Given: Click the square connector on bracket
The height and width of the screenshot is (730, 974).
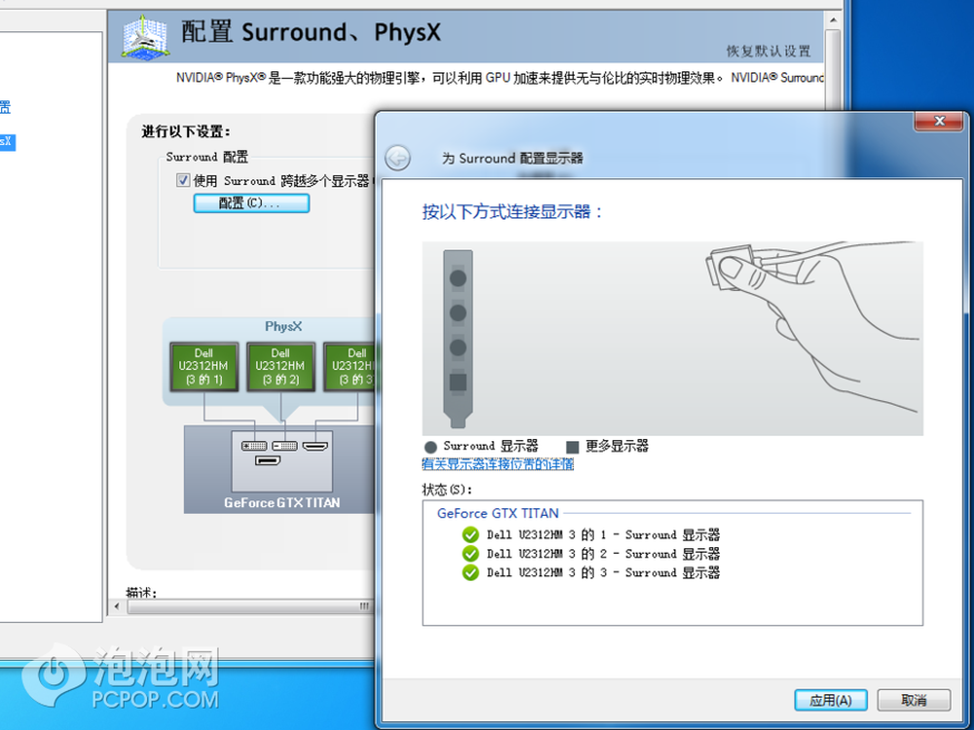Looking at the screenshot, I should 458,382.
